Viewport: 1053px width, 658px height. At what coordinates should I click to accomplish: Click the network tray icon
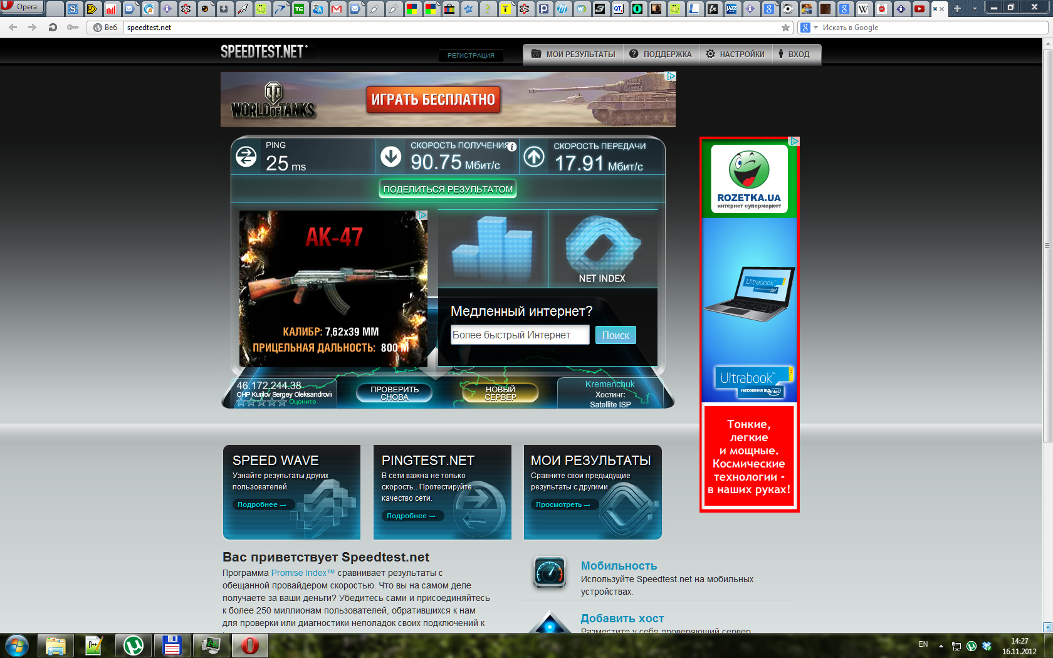click(956, 646)
